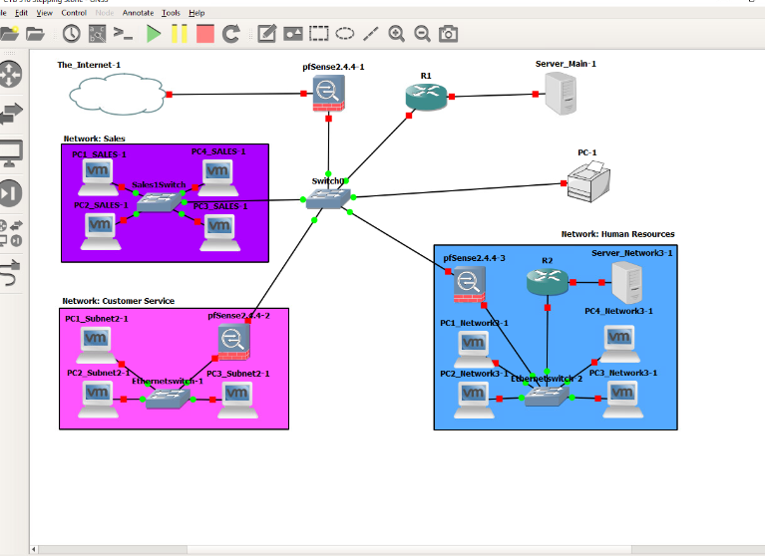Click the Manage snapshots clock icon
The height and width of the screenshot is (556, 765).
point(72,34)
